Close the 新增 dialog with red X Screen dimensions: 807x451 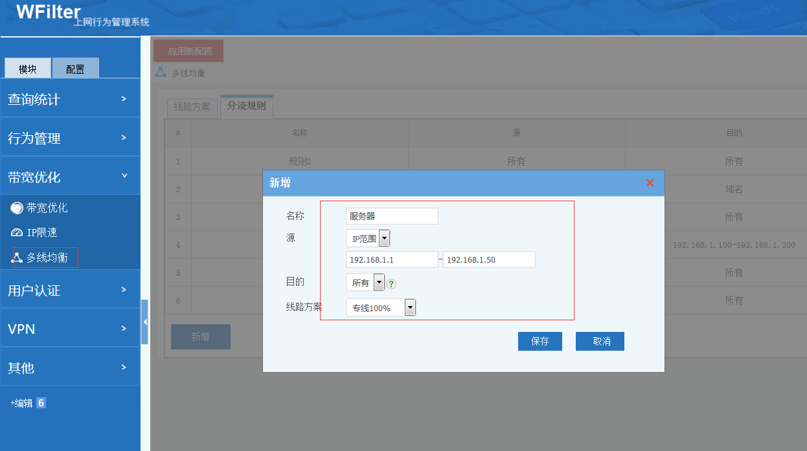[x=650, y=183]
